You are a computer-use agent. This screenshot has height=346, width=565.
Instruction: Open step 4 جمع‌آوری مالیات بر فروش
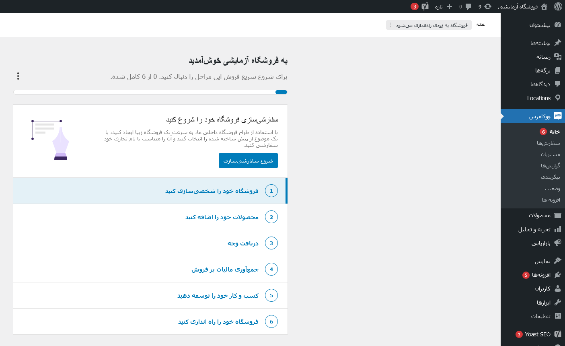click(150, 269)
